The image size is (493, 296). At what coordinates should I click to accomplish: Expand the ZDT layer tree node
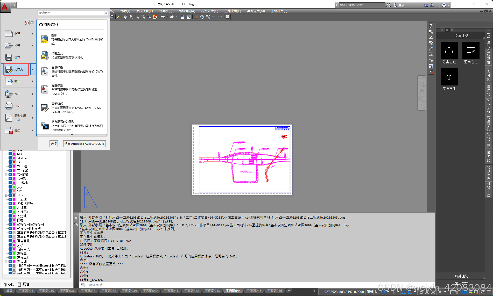pyautogui.click(x=6, y=191)
